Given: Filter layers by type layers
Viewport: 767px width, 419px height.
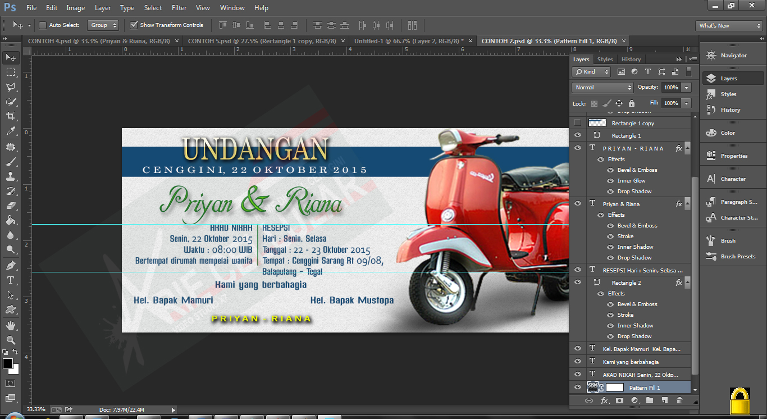Looking at the screenshot, I should (x=648, y=72).
